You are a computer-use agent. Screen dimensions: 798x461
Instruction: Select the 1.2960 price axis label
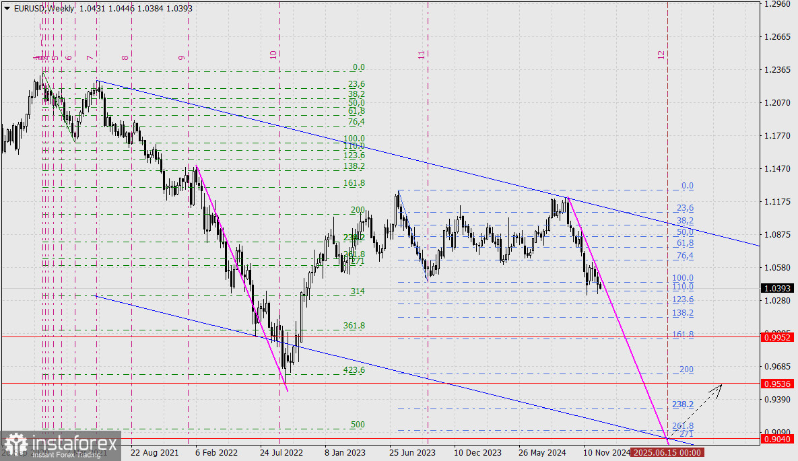[777, 4]
